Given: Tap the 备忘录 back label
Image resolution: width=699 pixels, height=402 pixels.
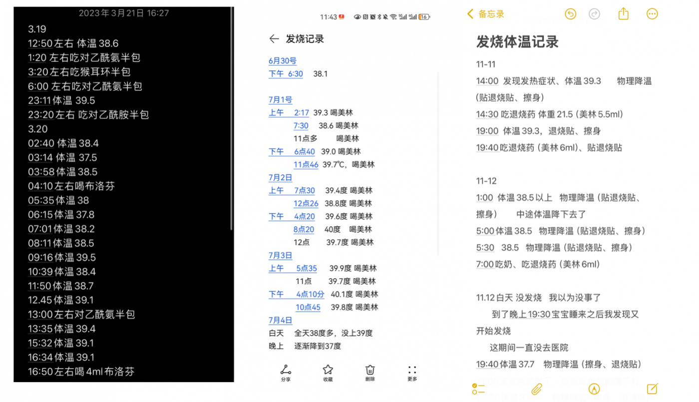Looking at the screenshot, I should click(491, 14).
